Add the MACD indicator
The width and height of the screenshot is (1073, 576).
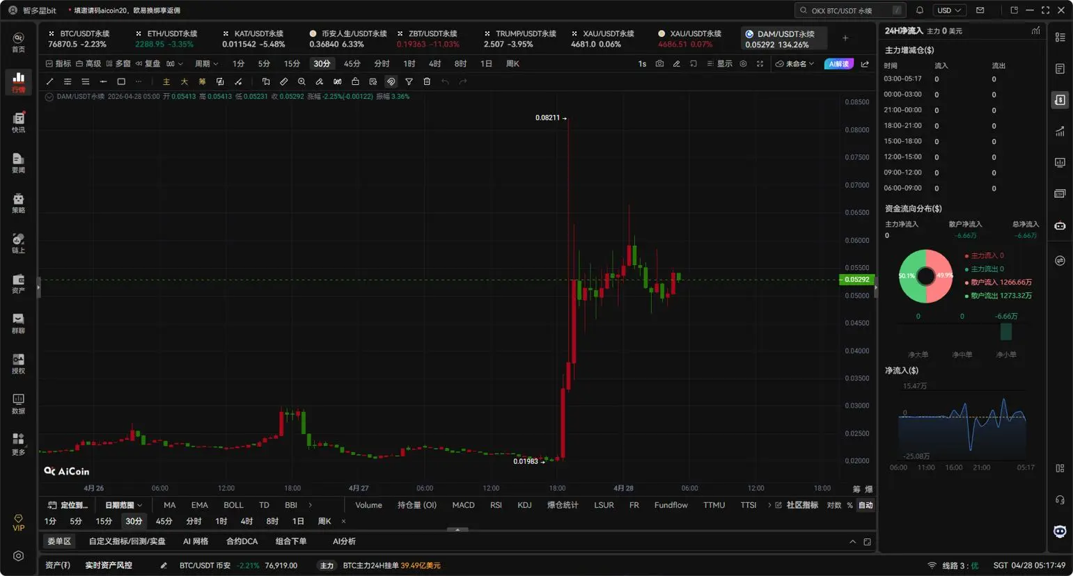click(x=463, y=505)
